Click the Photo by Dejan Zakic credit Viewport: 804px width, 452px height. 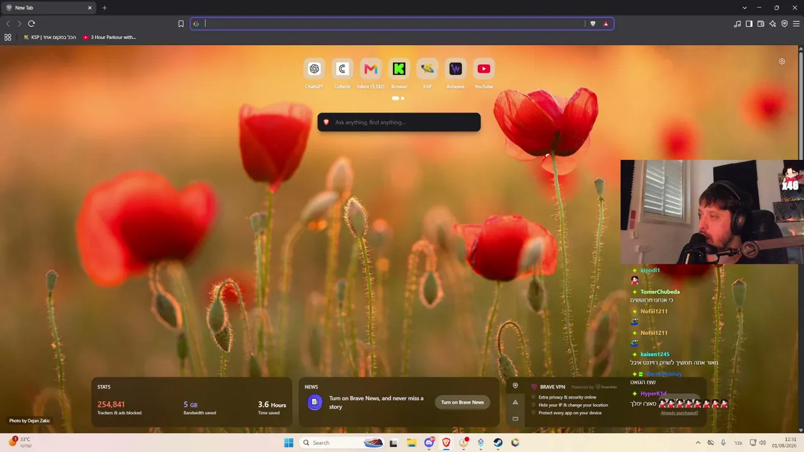[30, 421]
